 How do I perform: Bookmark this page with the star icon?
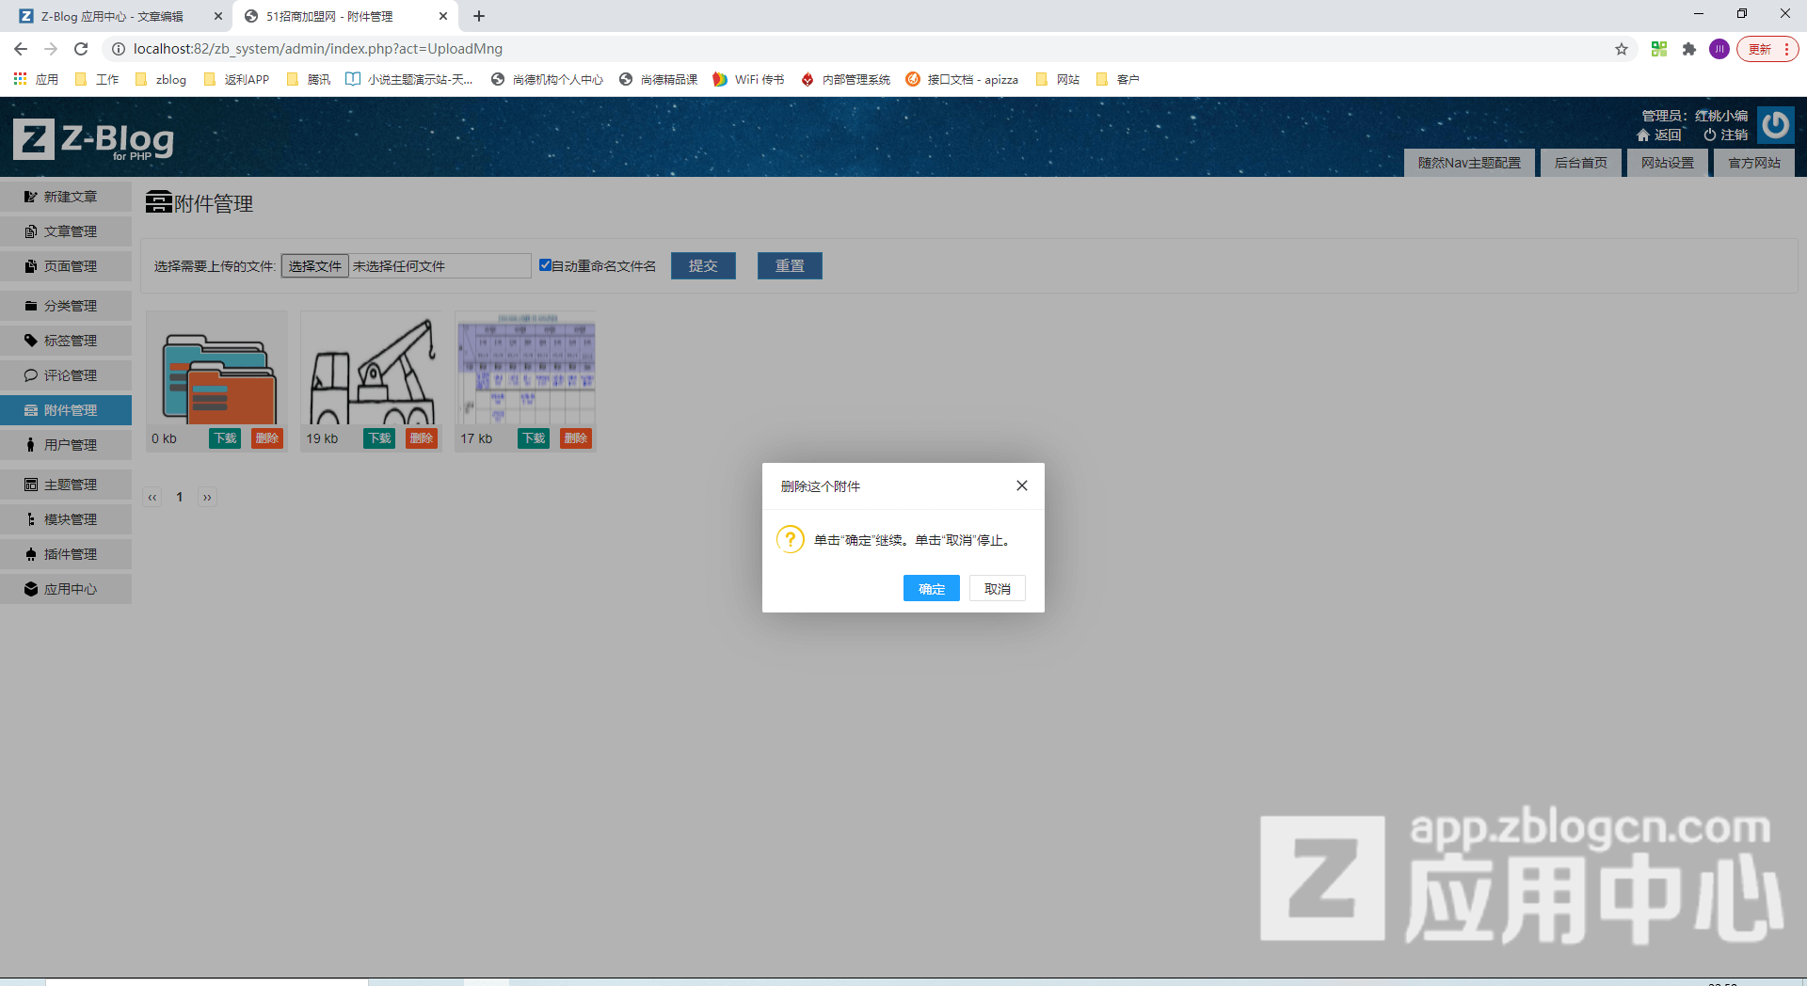point(1622,49)
